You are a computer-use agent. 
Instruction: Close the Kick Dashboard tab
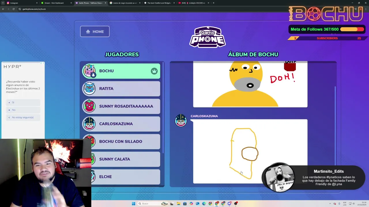pos(71,3)
